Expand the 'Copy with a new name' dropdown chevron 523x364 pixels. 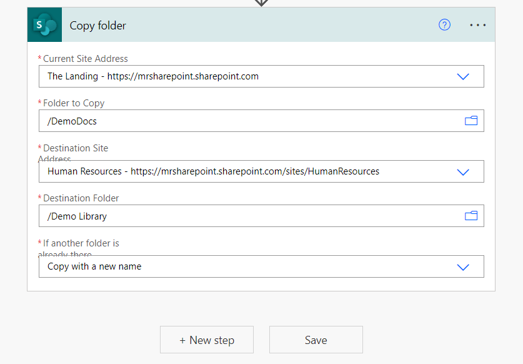tap(463, 267)
